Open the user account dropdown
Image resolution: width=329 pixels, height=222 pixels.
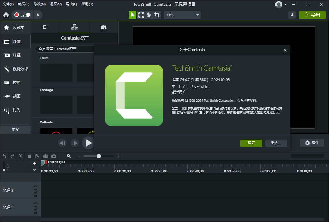pyautogui.click(x=281, y=5)
